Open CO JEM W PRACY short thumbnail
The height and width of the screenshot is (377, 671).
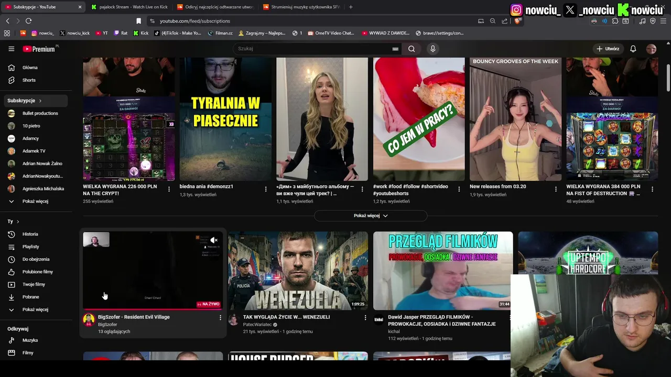point(419,119)
